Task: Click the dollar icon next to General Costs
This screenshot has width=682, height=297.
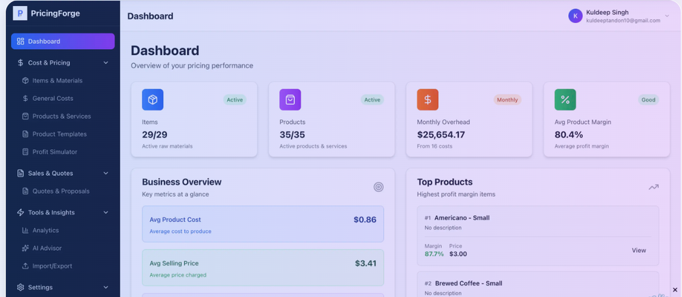Action: coord(25,98)
